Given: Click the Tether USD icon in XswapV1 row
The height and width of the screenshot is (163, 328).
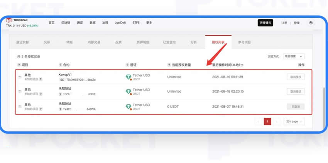Looking at the screenshot, I should (128, 77).
